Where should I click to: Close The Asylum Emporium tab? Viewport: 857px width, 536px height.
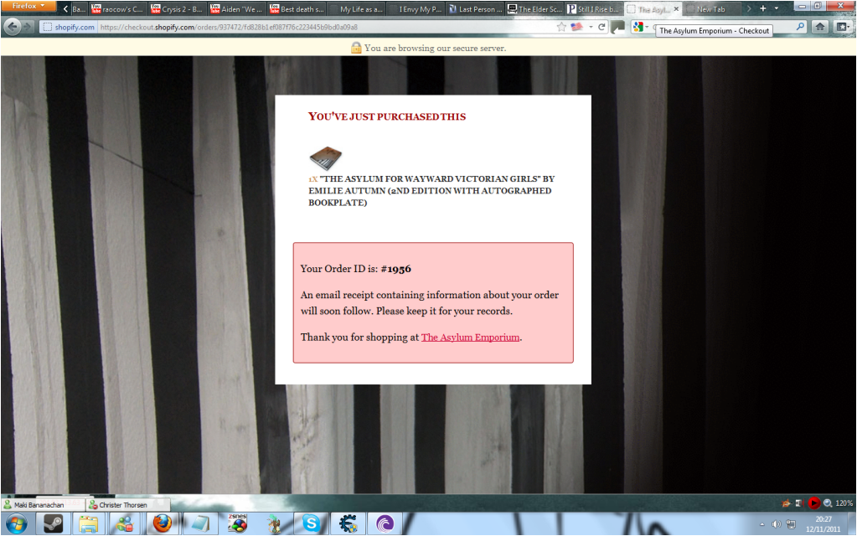676,8
